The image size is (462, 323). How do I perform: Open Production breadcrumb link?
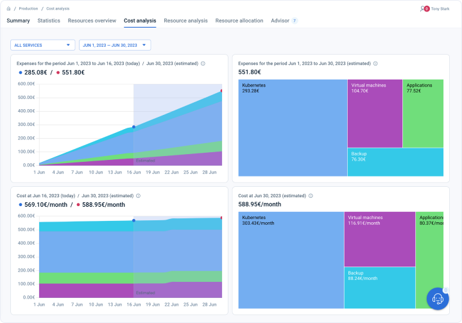(x=28, y=8)
